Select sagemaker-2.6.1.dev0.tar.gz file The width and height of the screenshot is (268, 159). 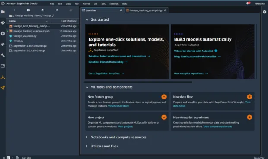click(x=43, y=51)
